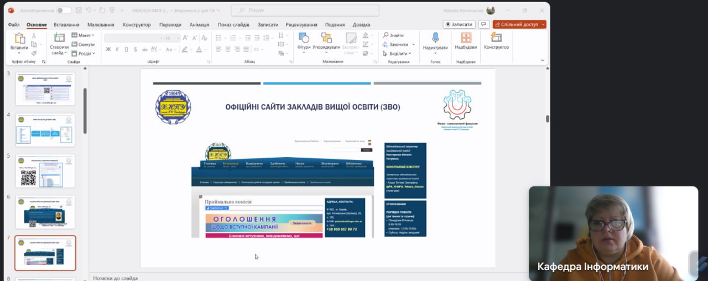Image resolution: width=708 pixels, height=281 pixels.
Task: Open the Виділити select dropdown
Action: coord(397,54)
